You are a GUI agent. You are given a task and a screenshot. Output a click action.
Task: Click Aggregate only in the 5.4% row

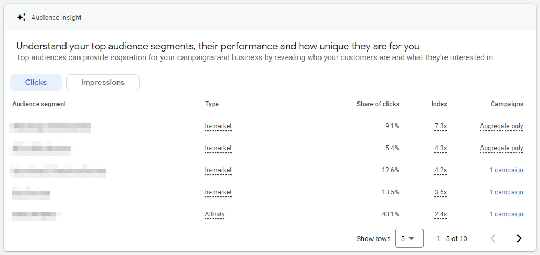(501, 149)
